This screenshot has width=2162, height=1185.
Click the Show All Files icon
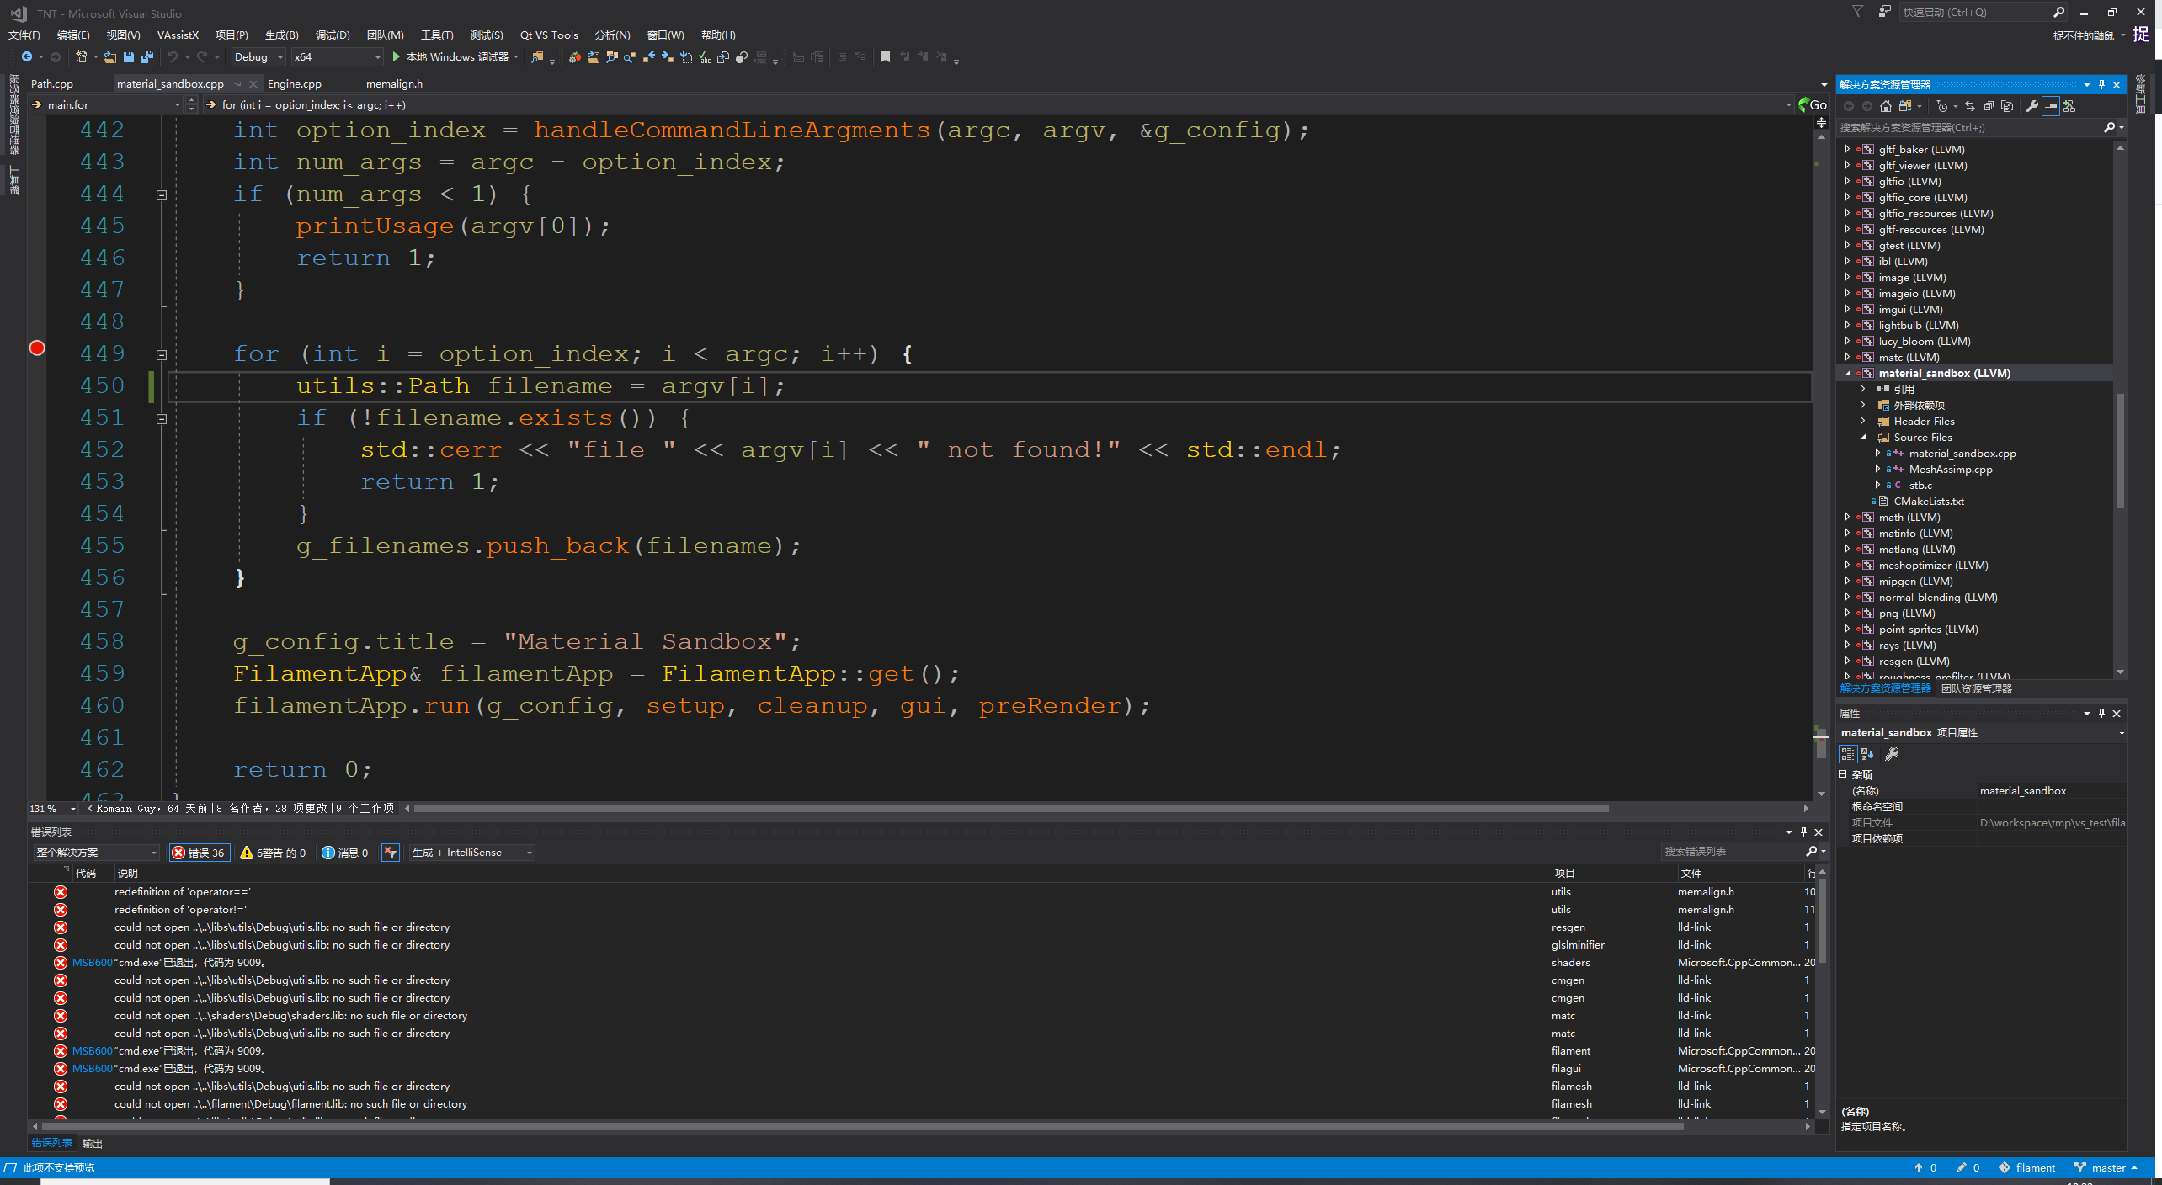point(2007,106)
